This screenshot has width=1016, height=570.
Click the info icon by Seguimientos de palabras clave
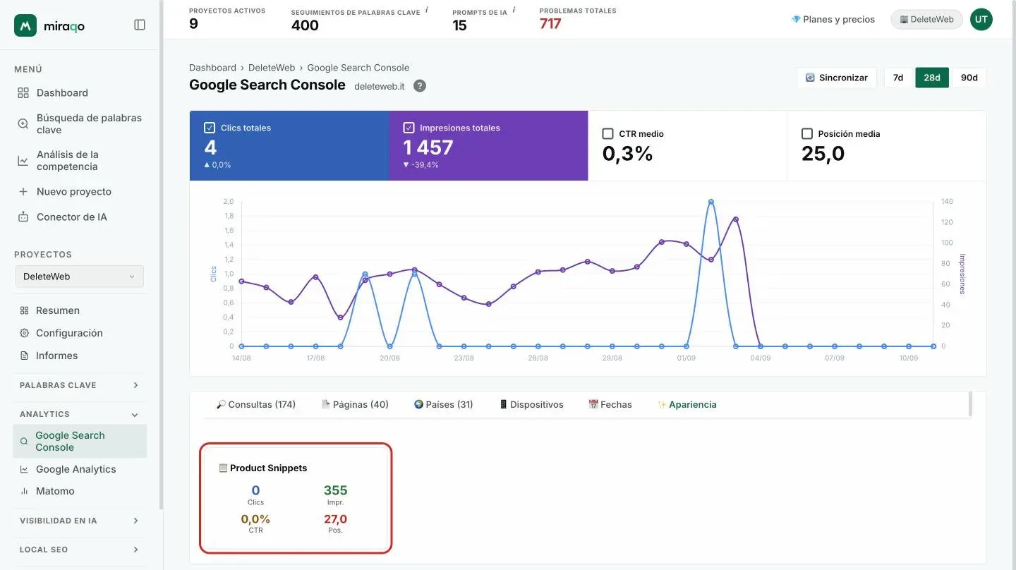tap(427, 11)
